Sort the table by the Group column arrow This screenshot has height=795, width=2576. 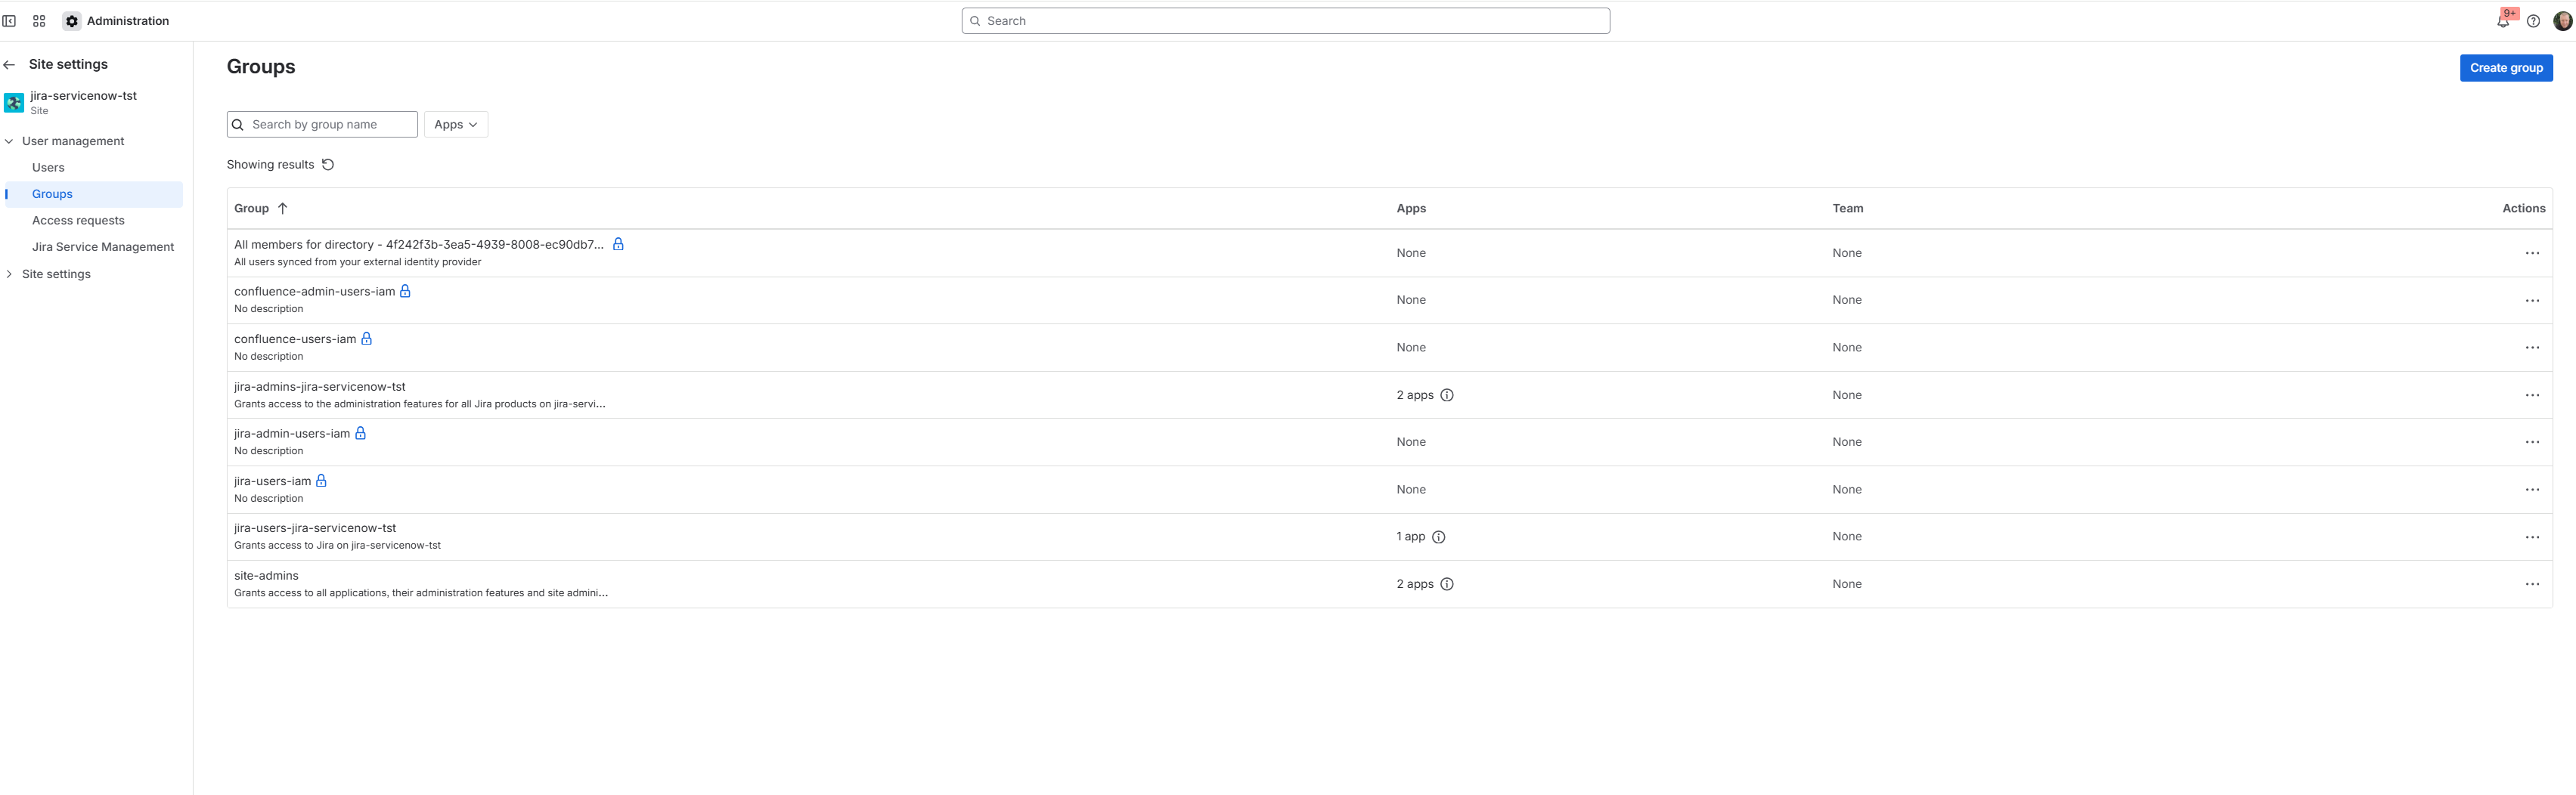283,209
